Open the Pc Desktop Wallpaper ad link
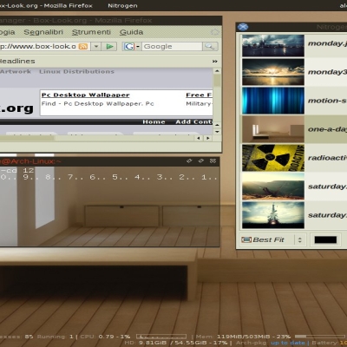 point(85,95)
